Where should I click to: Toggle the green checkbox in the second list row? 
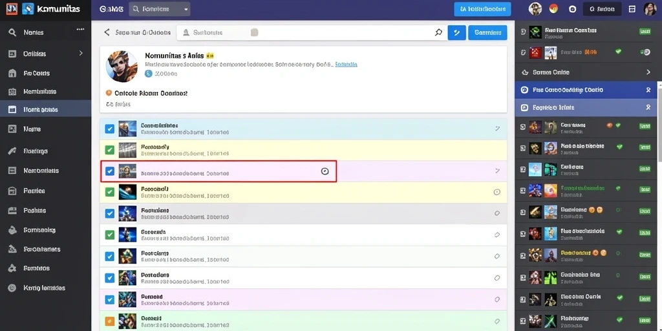[110, 150]
